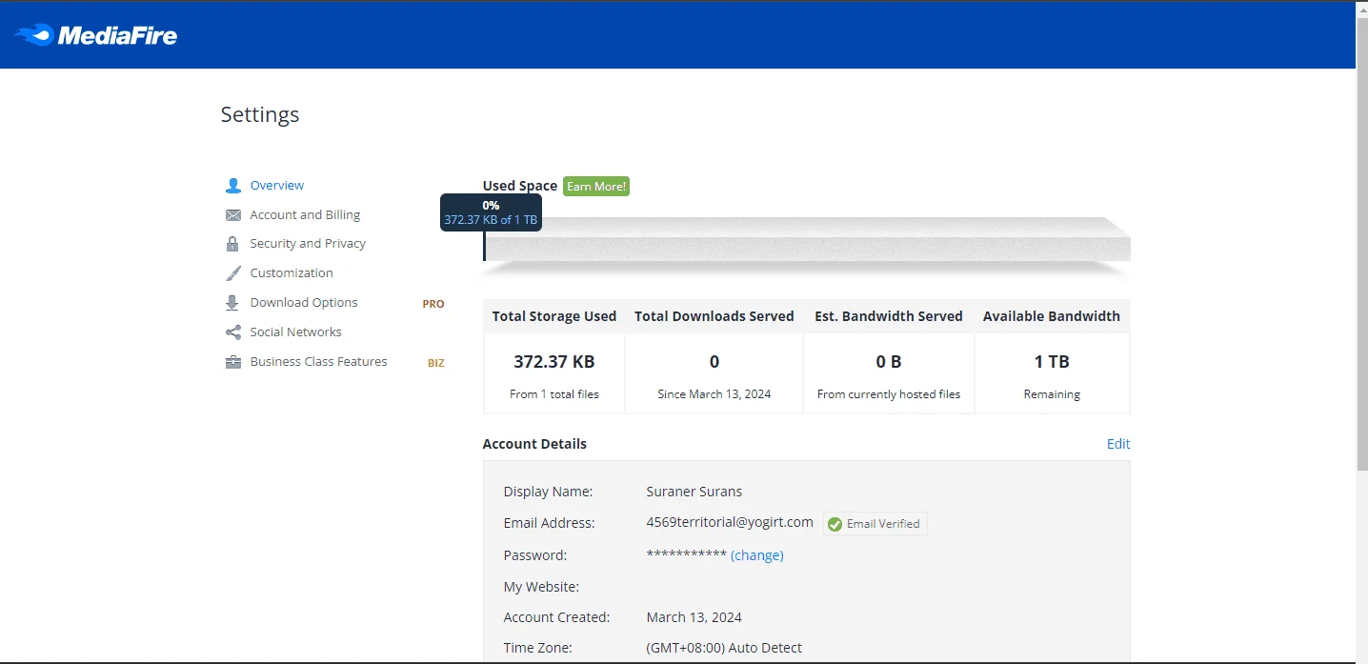Click the MediaFire flame logo
The width and height of the screenshot is (1368, 664).
[x=33, y=35]
